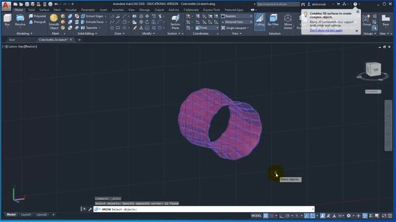Select the Revolve tool
Image resolution: width=396 pixels, height=222 pixels.
20,20
